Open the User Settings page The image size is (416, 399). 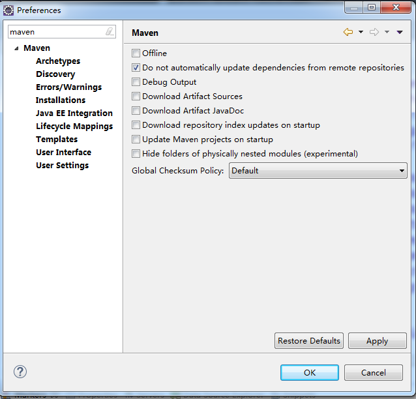click(63, 166)
